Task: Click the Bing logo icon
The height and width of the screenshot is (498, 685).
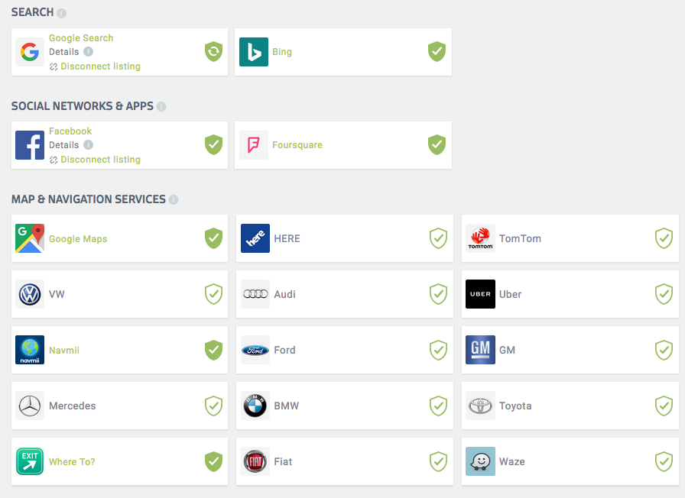Action: click(x=254, y=52)
